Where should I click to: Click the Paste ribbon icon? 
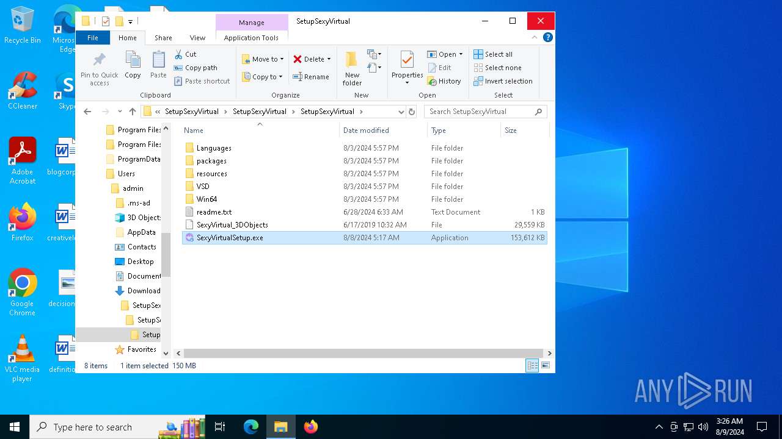click(x=158, y=65)
